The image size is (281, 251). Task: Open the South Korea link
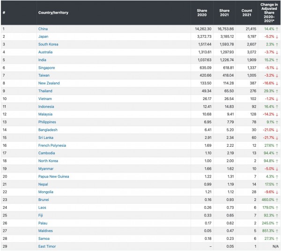47,44
